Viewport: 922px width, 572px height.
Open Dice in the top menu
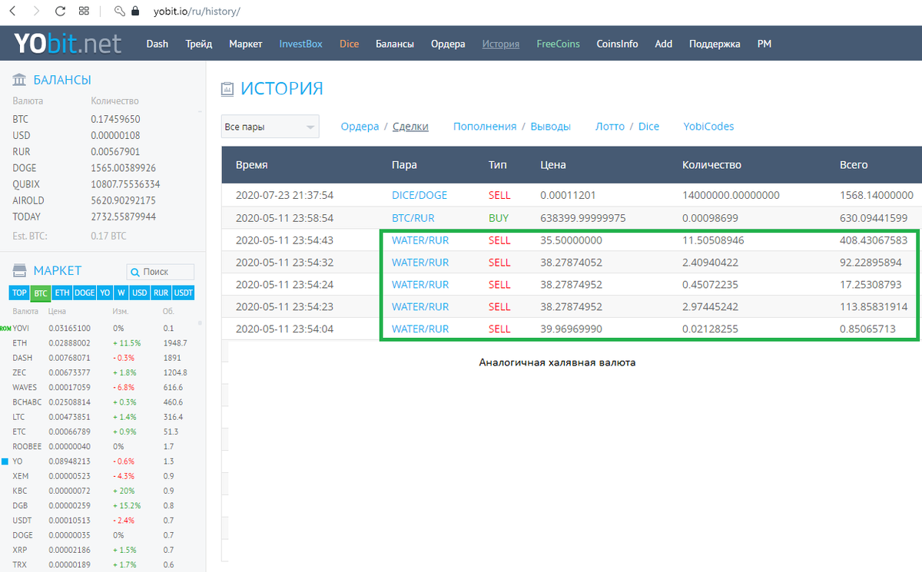(x=350, y=44)
